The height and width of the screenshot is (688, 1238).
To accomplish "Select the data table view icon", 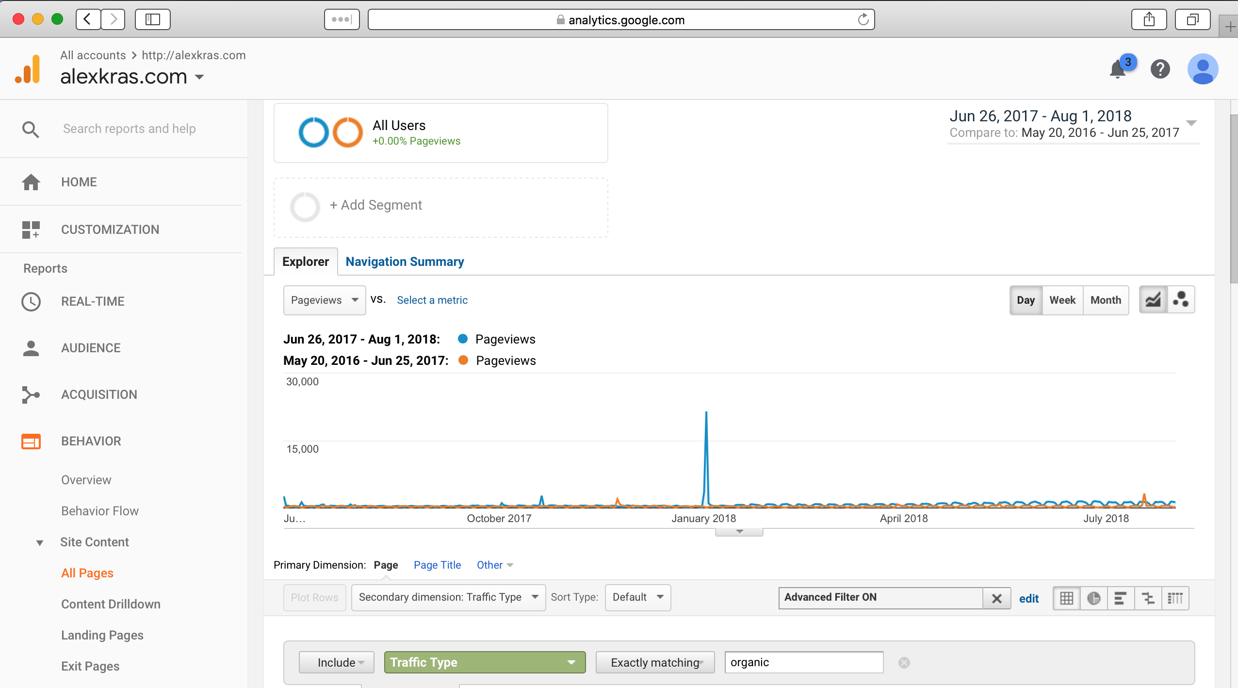I will point(1066,598).
